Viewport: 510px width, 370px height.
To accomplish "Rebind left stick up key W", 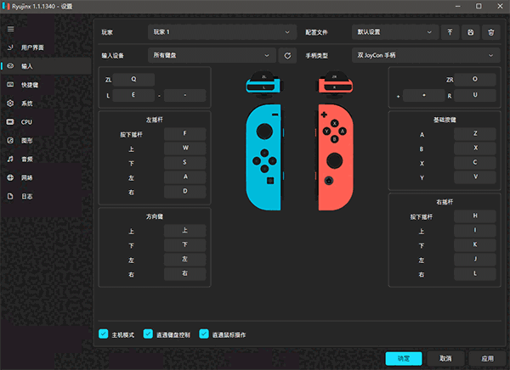I will [x=185, y=149].
